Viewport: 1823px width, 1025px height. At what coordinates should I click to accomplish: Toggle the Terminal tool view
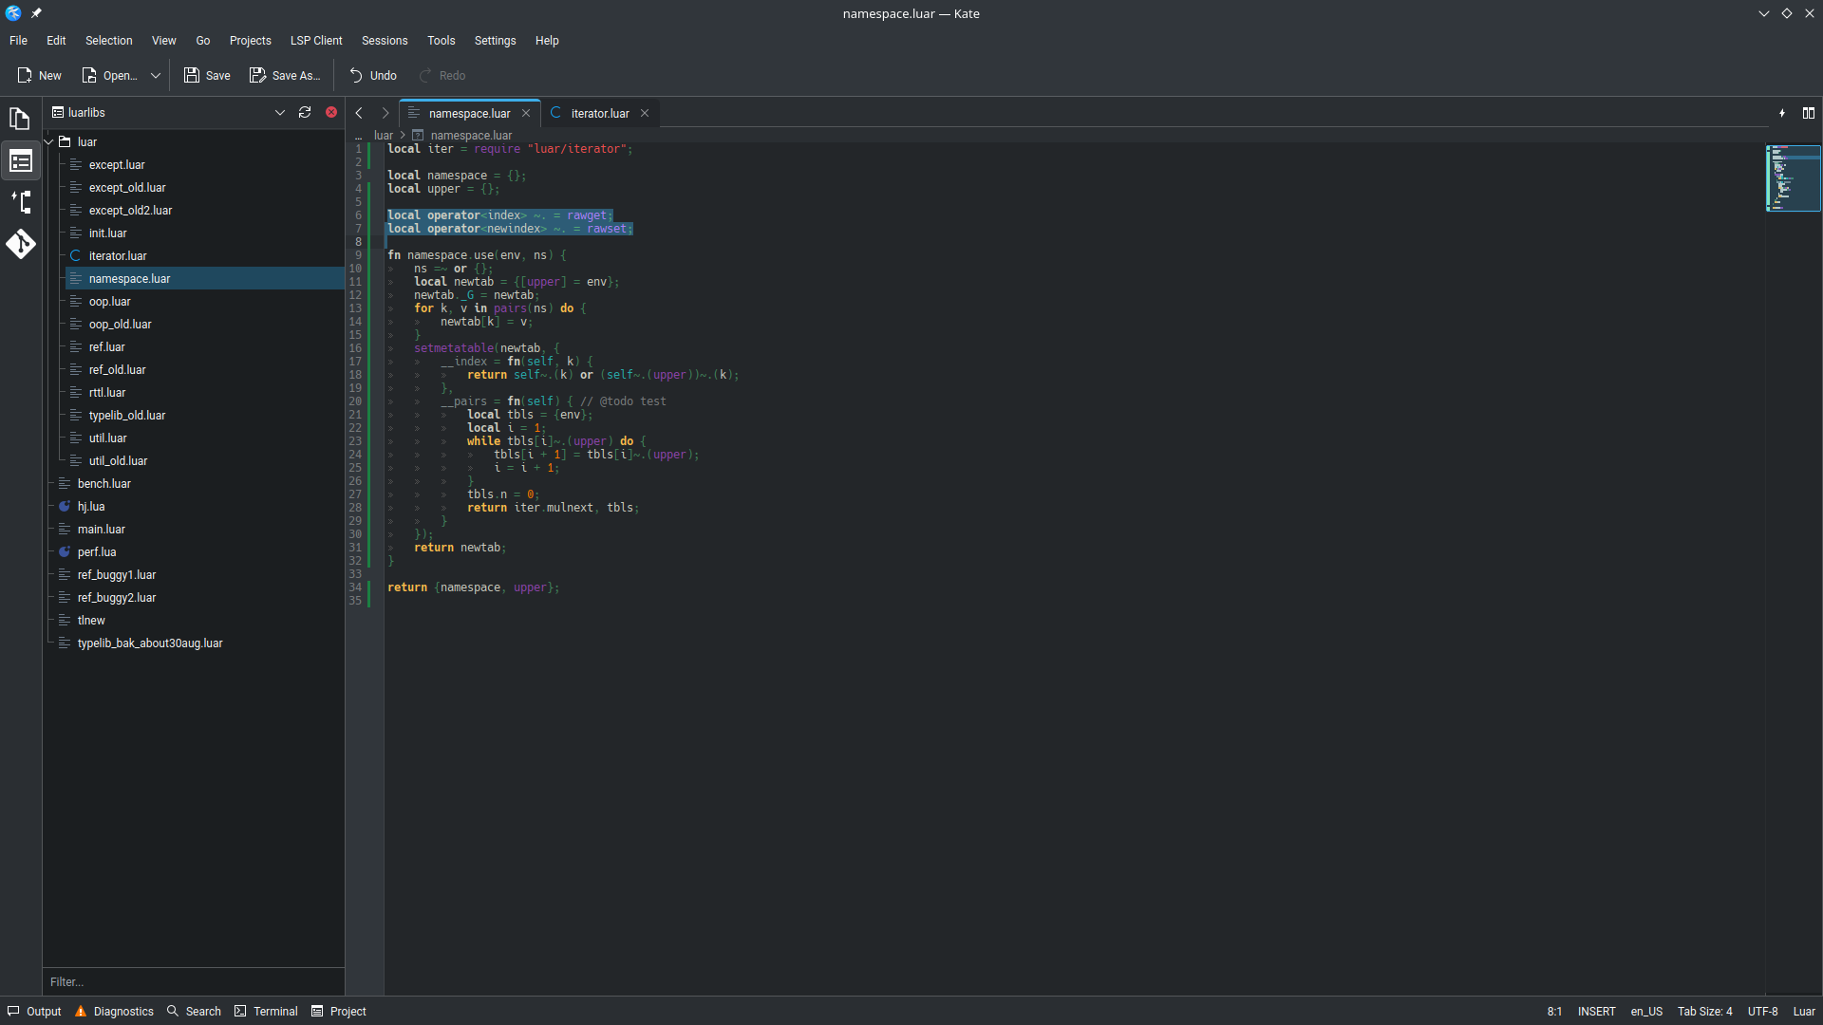click(x=266, y=1012)
